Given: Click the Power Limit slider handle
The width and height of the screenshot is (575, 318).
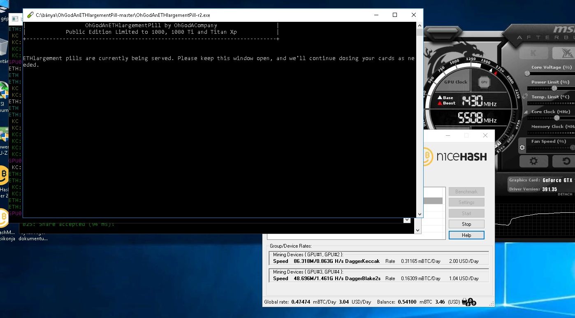Looking at the screenshot, I should [x=554, y=88].
